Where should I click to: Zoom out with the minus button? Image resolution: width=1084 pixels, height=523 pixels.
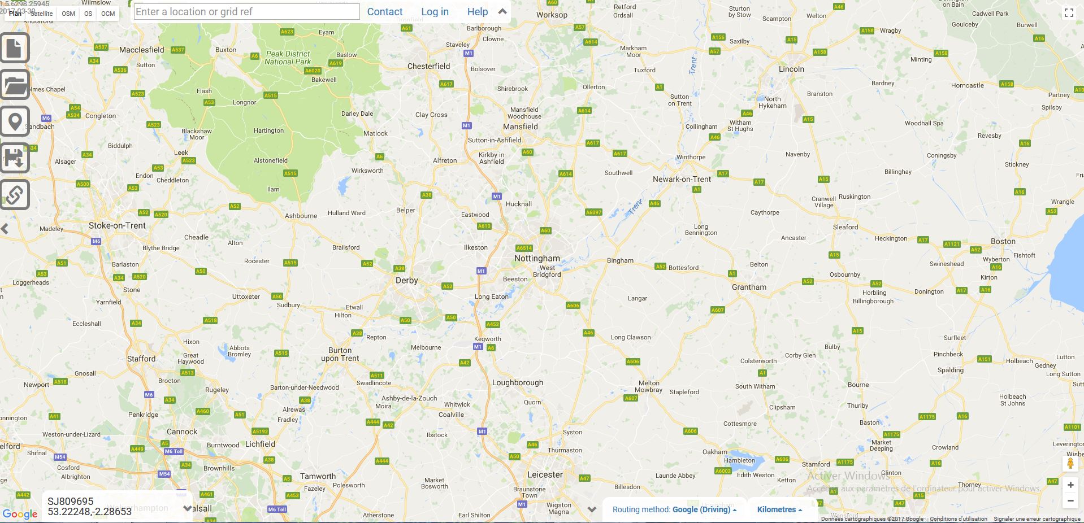pos(1070,500)
